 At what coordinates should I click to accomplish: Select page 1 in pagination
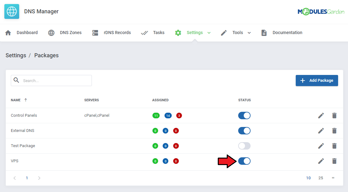point(27,178)
